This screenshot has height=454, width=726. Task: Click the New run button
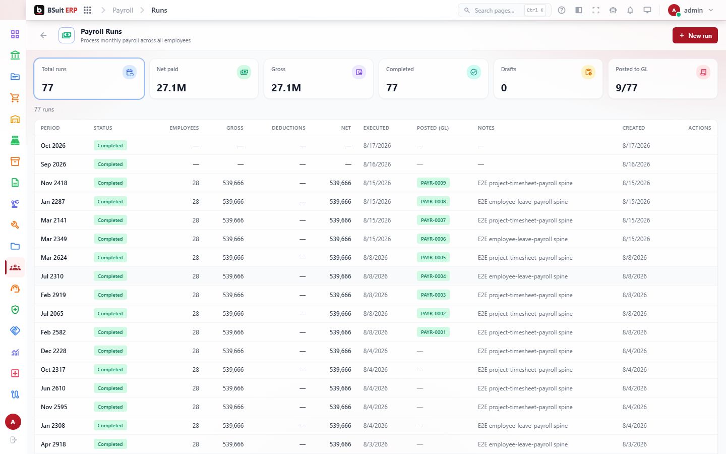pos(695,35)
